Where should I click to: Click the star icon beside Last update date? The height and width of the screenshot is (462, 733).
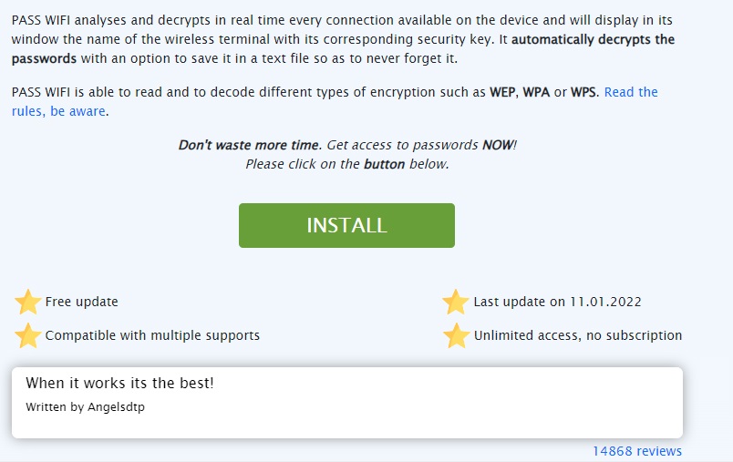[456, 302]
